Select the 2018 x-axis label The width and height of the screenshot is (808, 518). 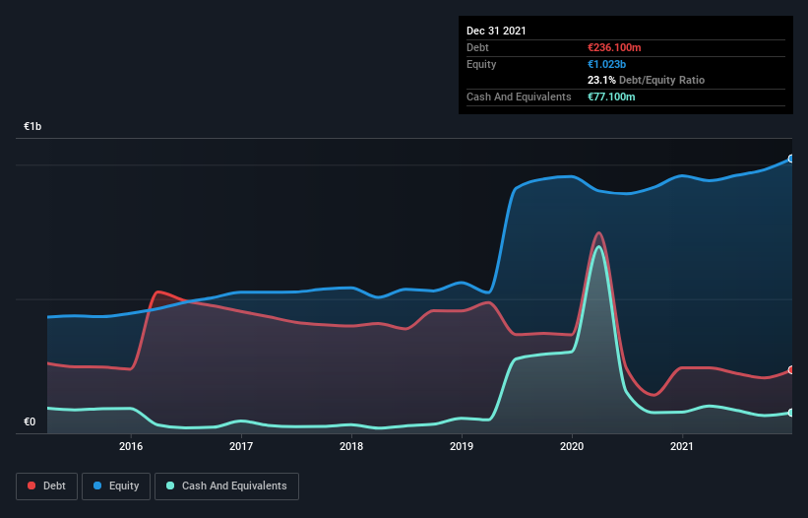(351, 446)
